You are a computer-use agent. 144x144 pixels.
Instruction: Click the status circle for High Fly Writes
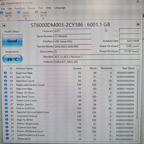pyautogui.click(x=7, y=119)
